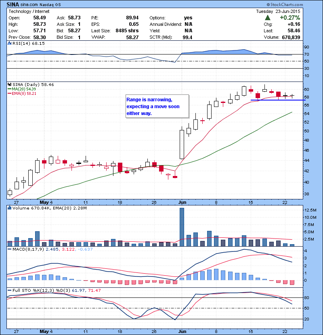323x335 pixels.
Task: Click the large white June 1 gap-up candle
Action: (182, 144)
